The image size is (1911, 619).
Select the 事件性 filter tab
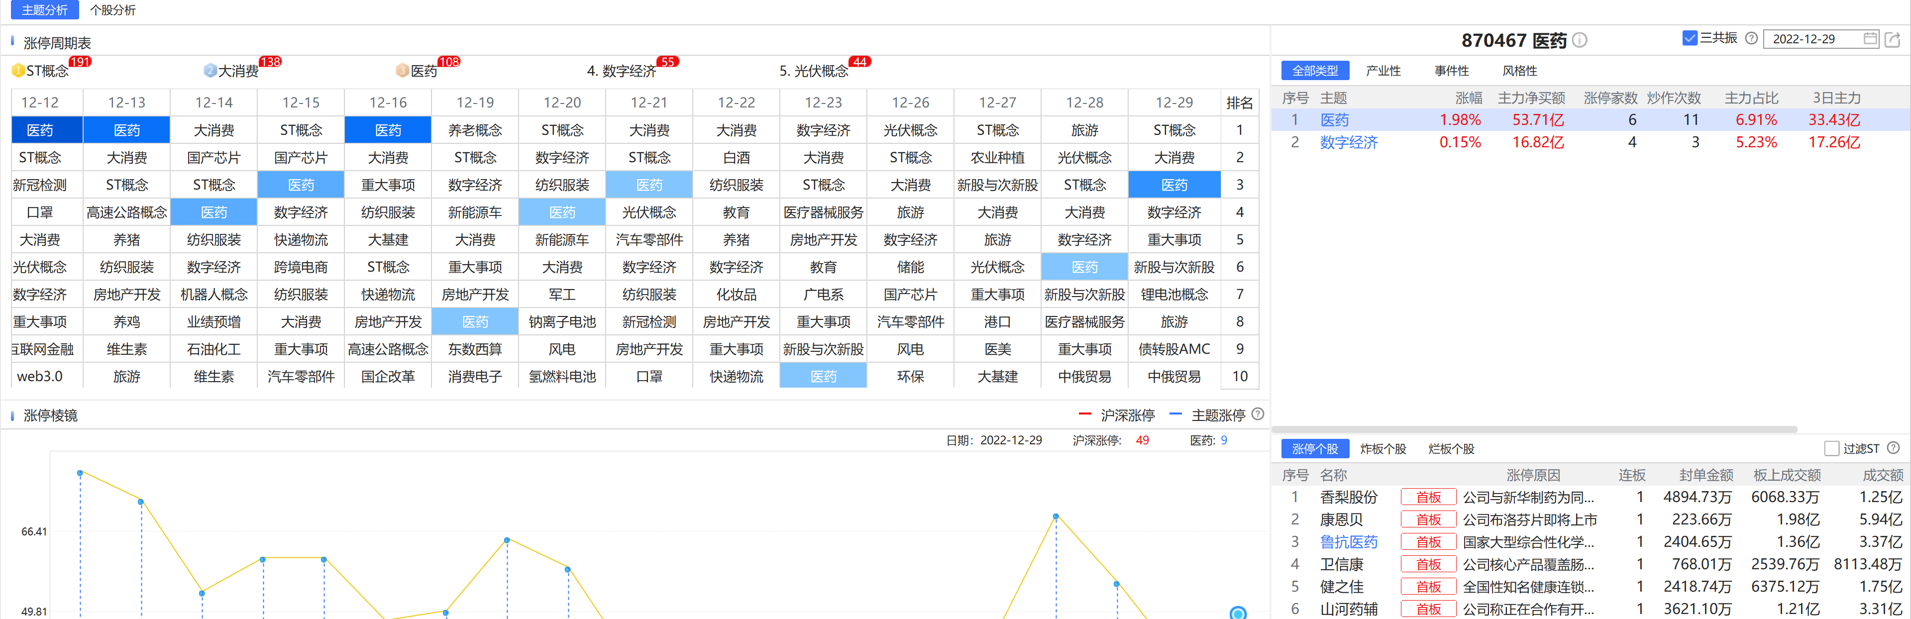point(1451,71)
